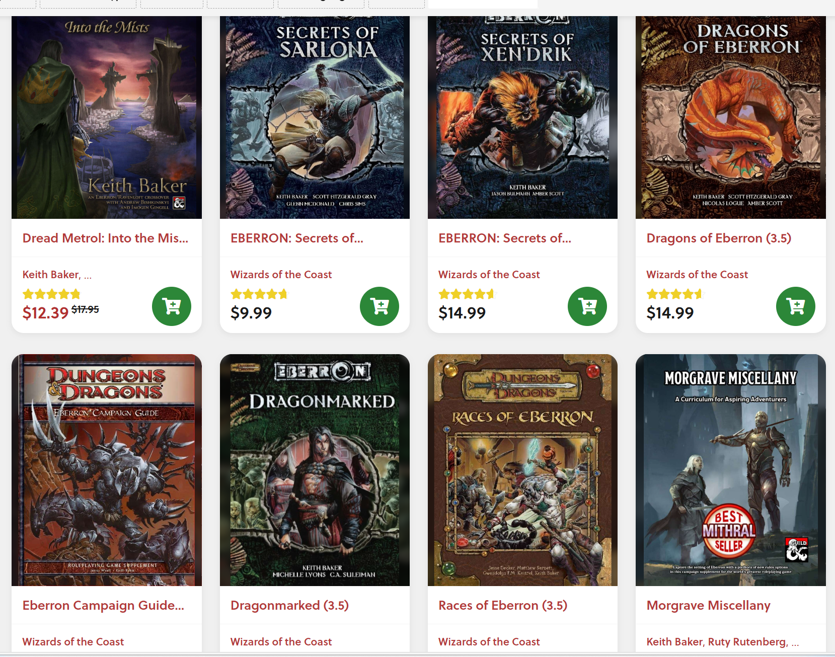Open the Secrets of Xen'drik cover image
The height and width of the screenshot is (657, 835).
click(x=522, y=117)
